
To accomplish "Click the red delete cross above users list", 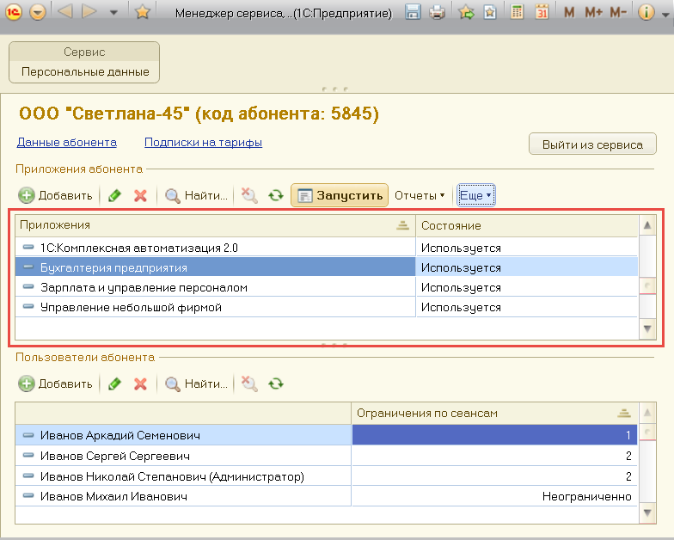I will click(x=140, y=384).
